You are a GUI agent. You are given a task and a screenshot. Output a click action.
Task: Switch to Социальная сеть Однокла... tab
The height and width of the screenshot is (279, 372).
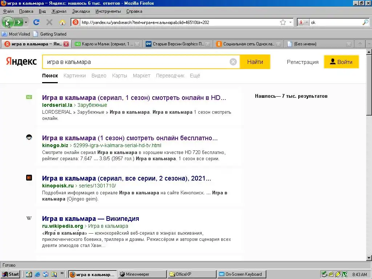tap(248, 44)
